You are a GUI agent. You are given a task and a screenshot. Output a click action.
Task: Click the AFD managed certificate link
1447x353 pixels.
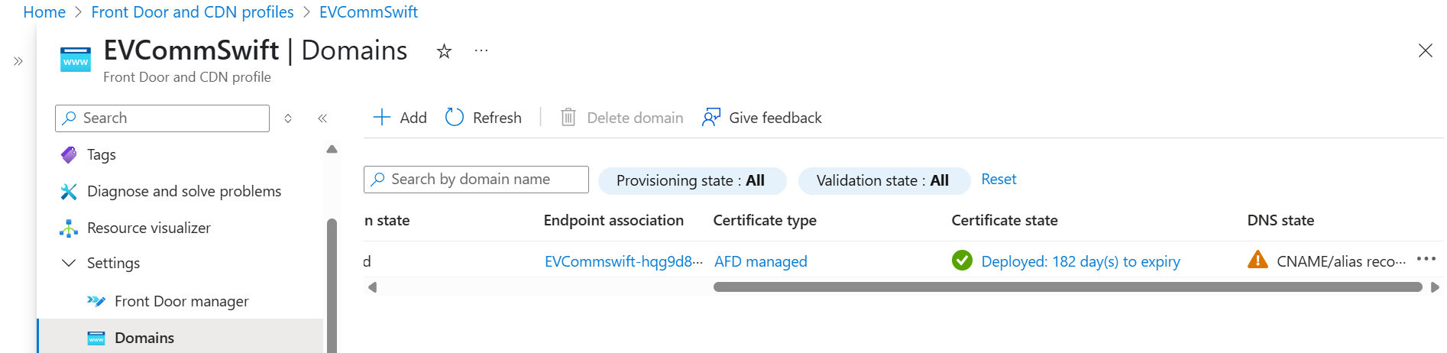pyautogui.click(x=760, y=261)
